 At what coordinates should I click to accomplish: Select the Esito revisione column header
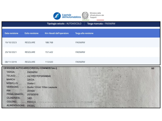[32, 33]
